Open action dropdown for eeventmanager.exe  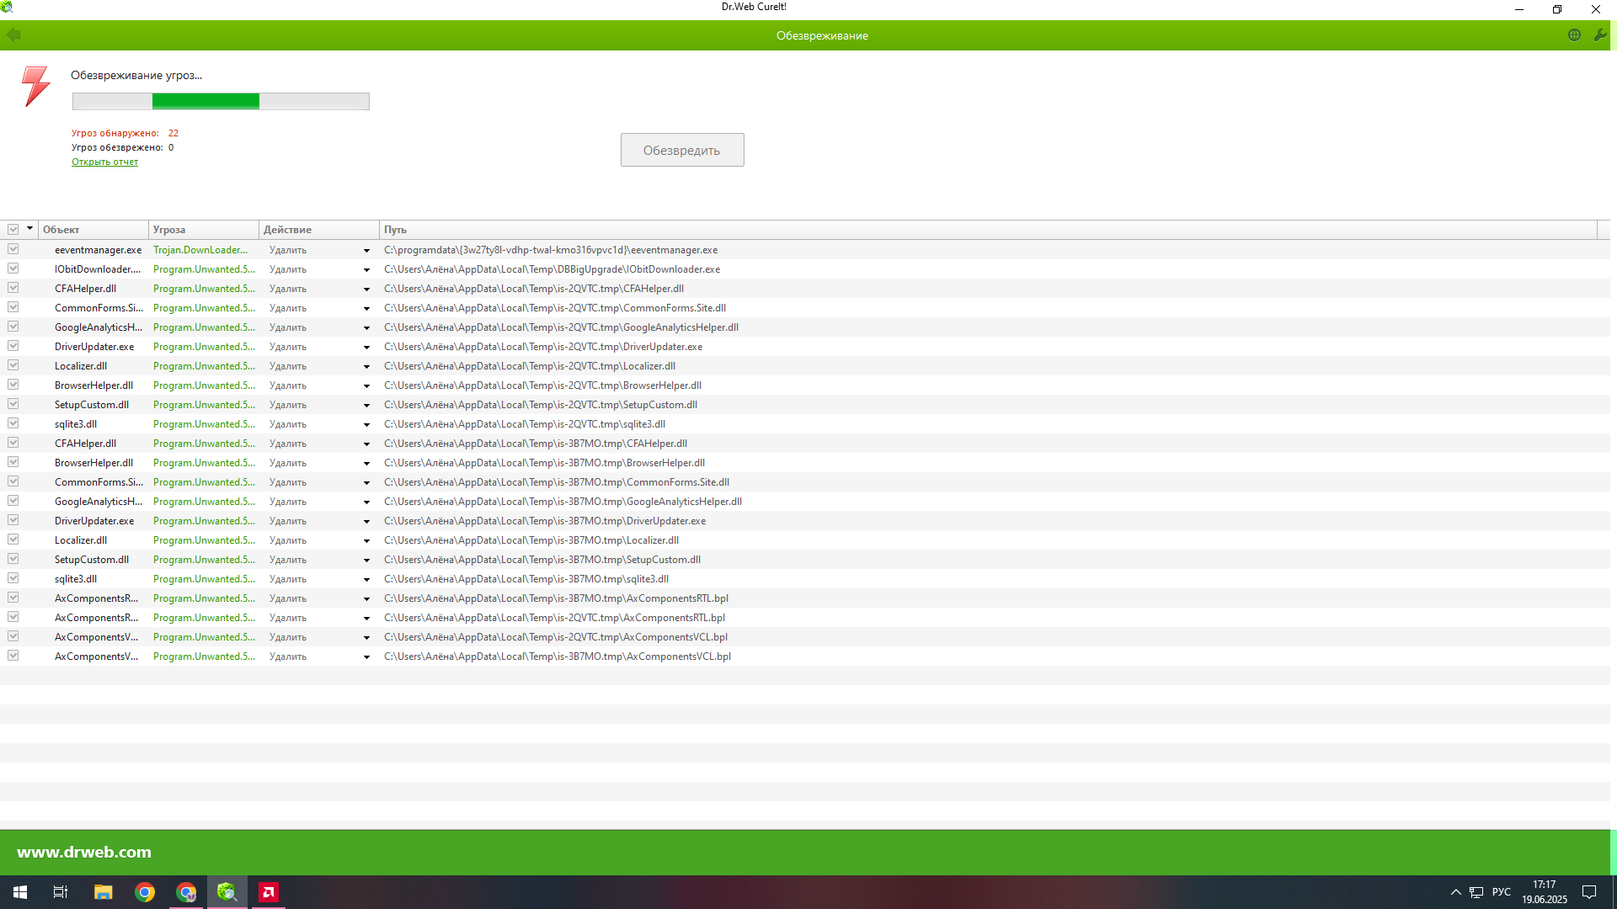point(366,250)
